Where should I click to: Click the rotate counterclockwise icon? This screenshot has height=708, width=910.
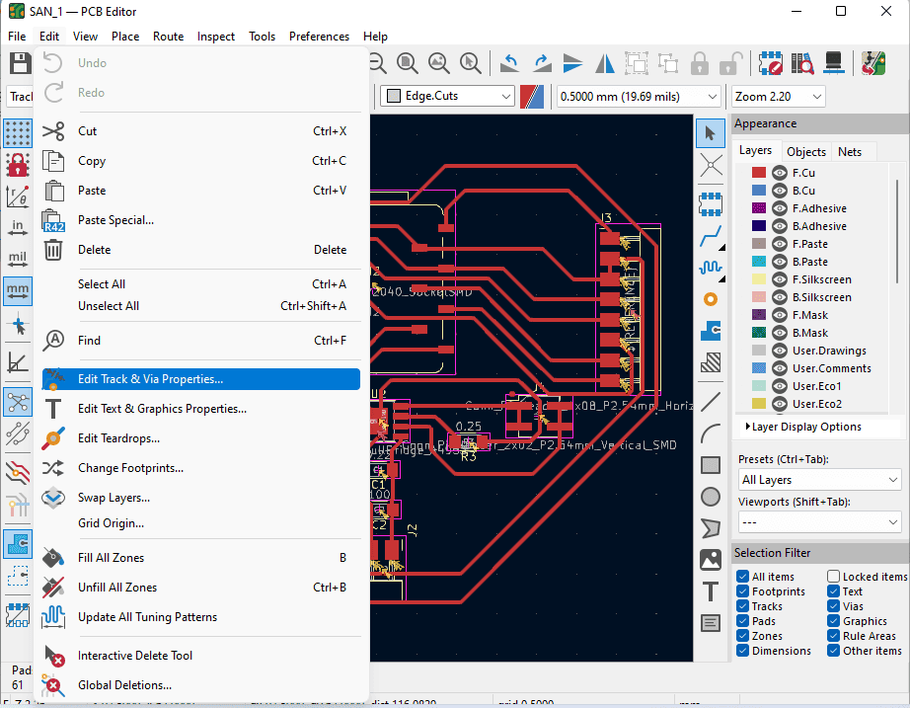(x=509, y=63)
